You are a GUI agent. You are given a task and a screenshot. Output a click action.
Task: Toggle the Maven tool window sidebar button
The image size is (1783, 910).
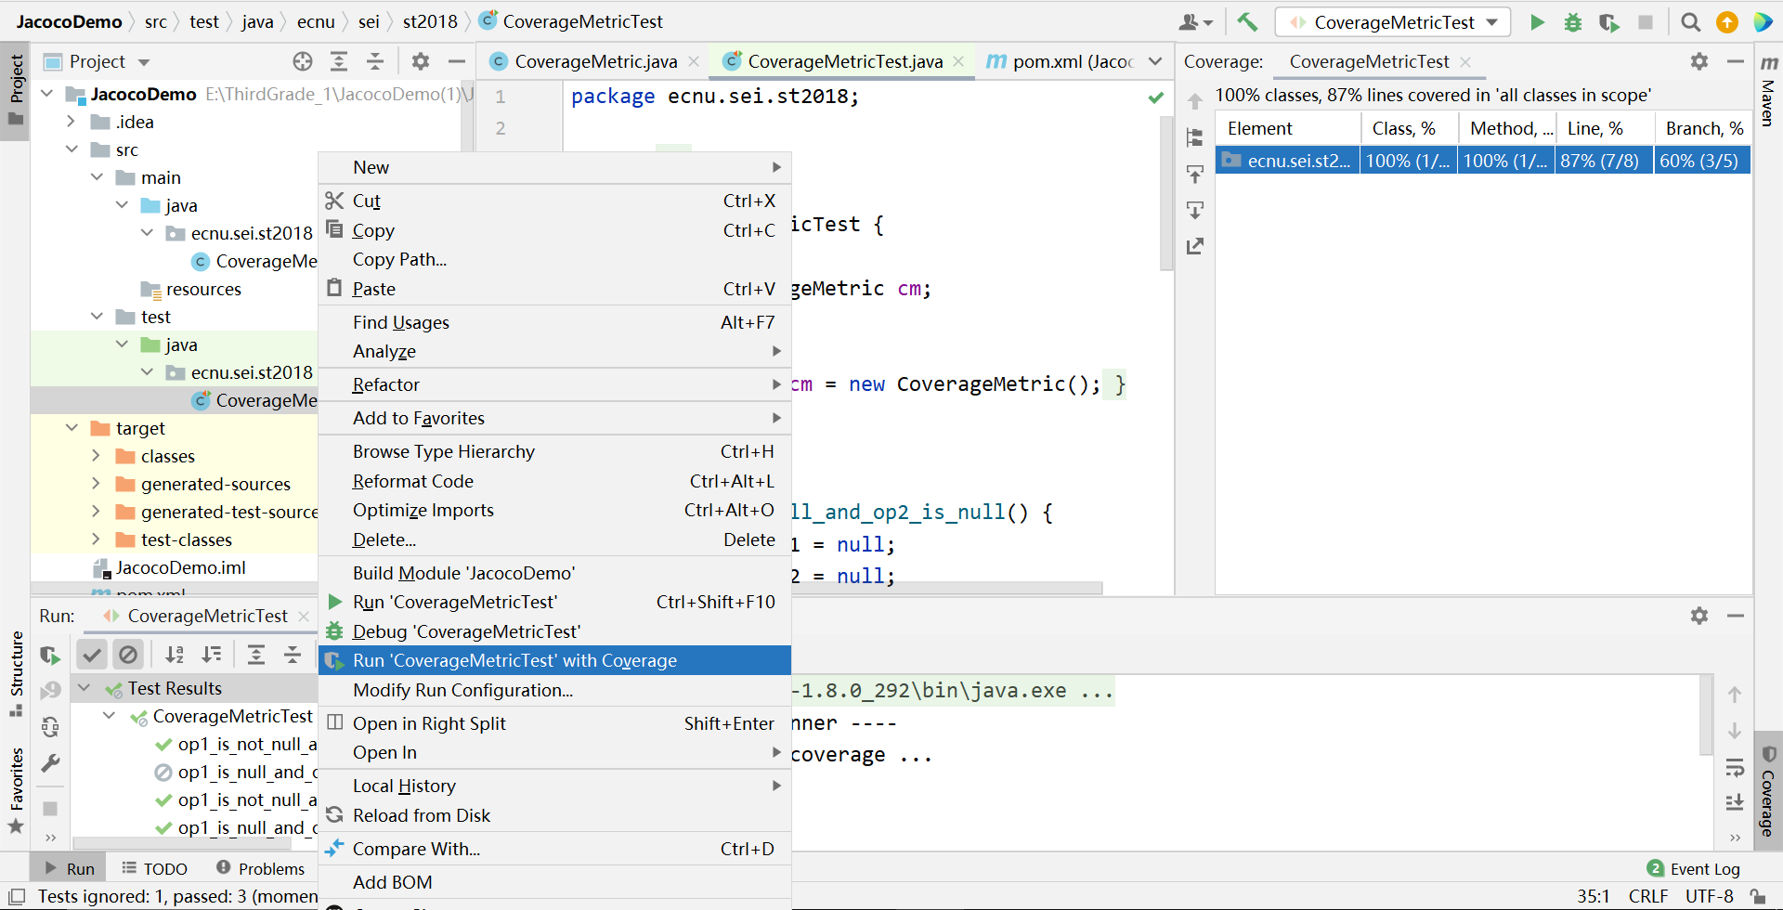tap(1768, 90)
